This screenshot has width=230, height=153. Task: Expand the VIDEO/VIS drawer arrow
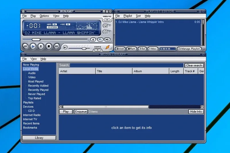[x=107, y=20]
